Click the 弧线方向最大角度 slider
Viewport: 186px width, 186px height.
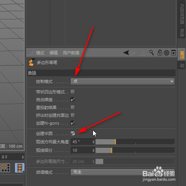[135, 142]
